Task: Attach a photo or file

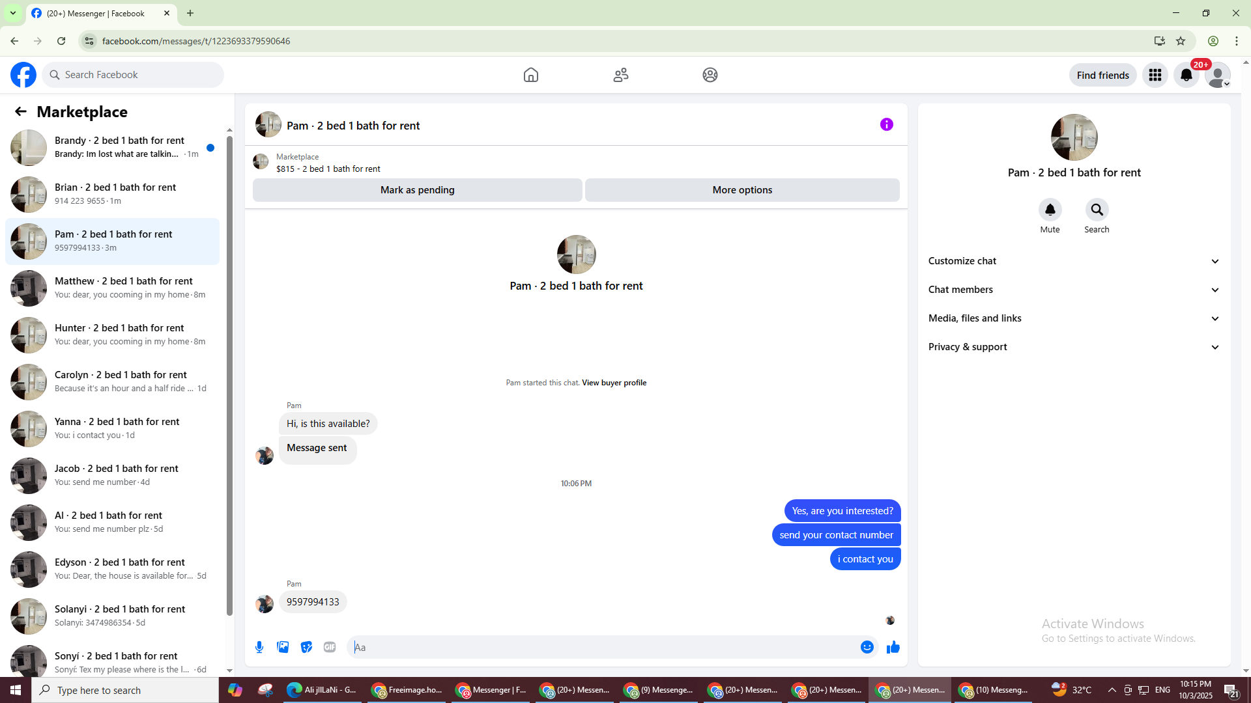Action: (283, 647)
